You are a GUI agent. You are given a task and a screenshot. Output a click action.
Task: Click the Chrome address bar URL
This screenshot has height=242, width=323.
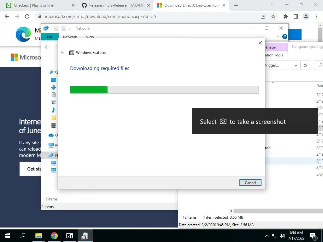[100, 16]
